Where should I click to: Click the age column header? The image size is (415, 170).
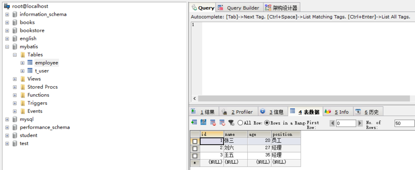pyautogui.click(x=259, y=134)
